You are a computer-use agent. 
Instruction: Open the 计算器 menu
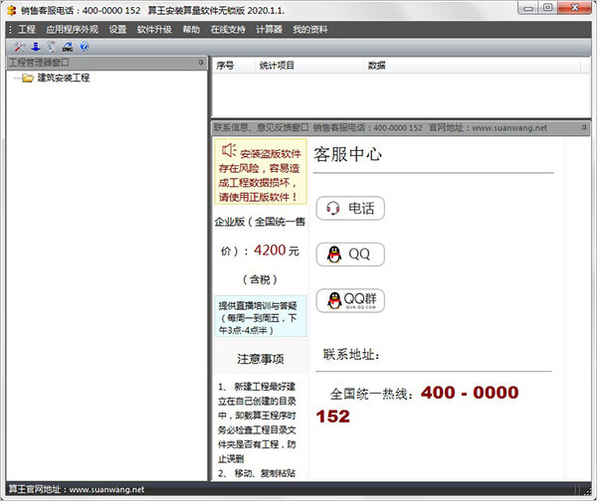point(270,30)
